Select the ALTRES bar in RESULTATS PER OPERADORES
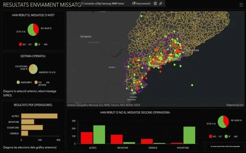 coord(39,116)
